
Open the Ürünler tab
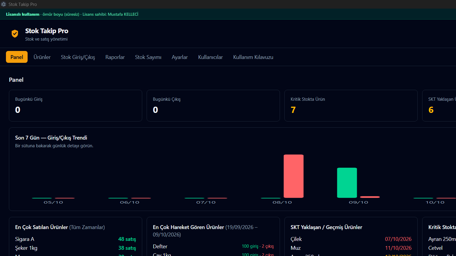coord(42,57)
